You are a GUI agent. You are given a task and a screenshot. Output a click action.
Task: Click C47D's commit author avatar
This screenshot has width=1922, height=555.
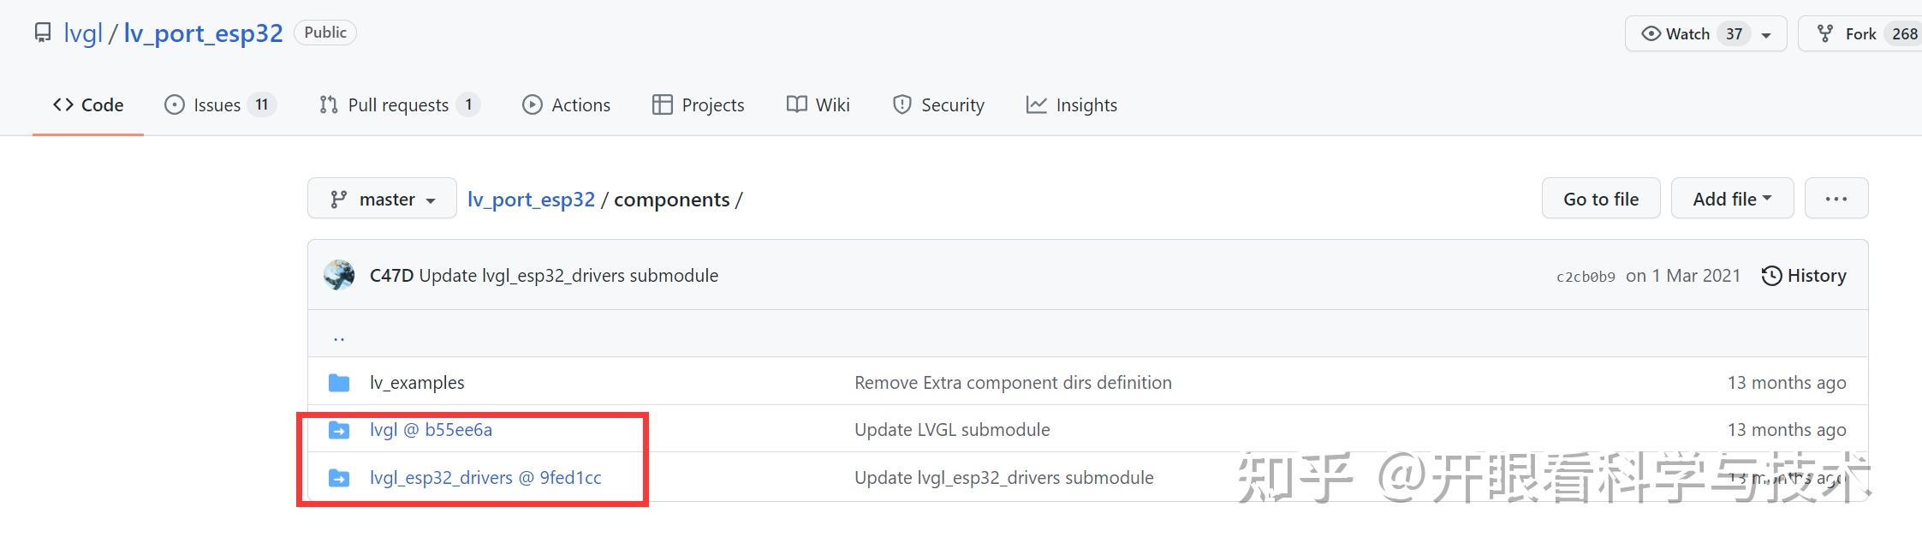[x=339, y=276]
